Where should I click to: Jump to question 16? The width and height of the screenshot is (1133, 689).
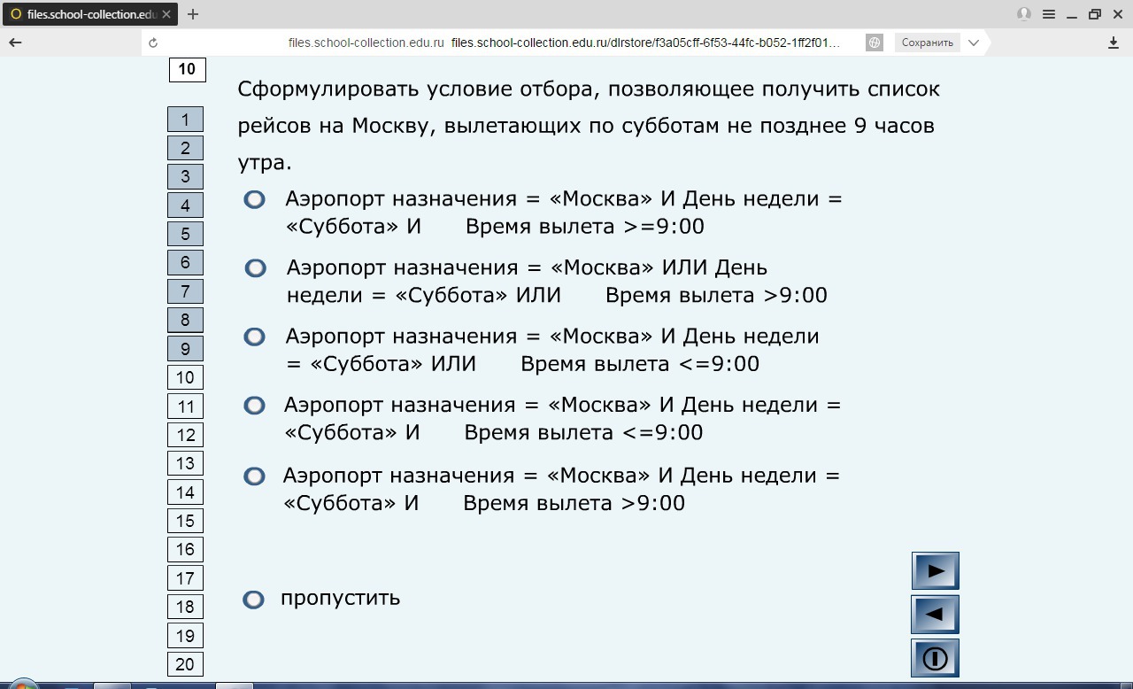pyautogui.click(x=185, y=549)
